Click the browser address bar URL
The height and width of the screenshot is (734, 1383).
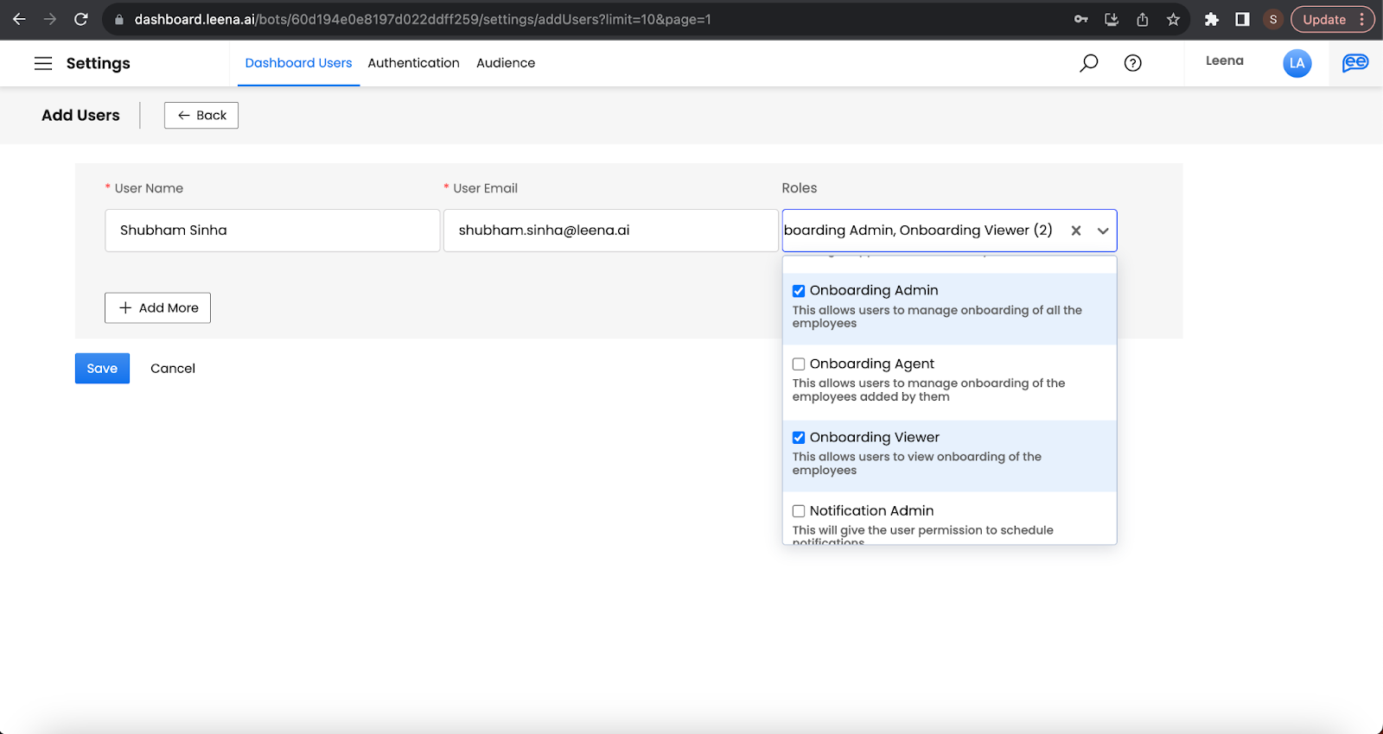point(423,19)
